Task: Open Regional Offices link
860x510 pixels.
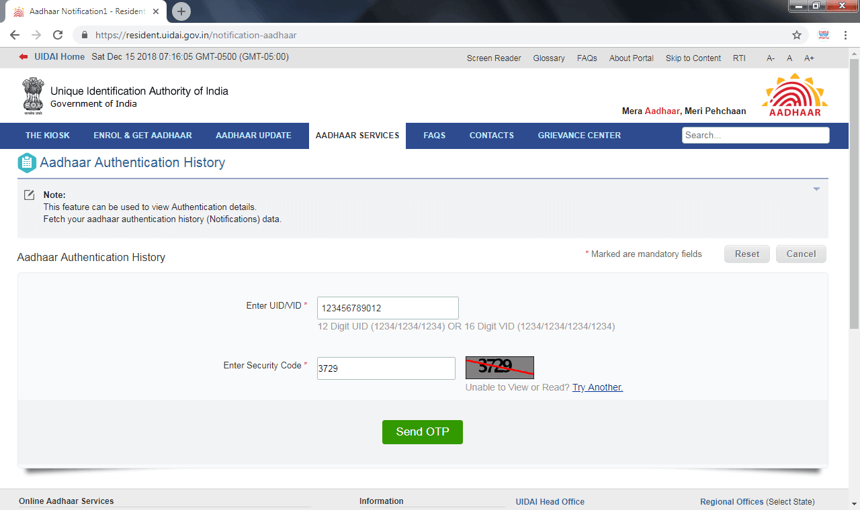Action: coord(732,502)
